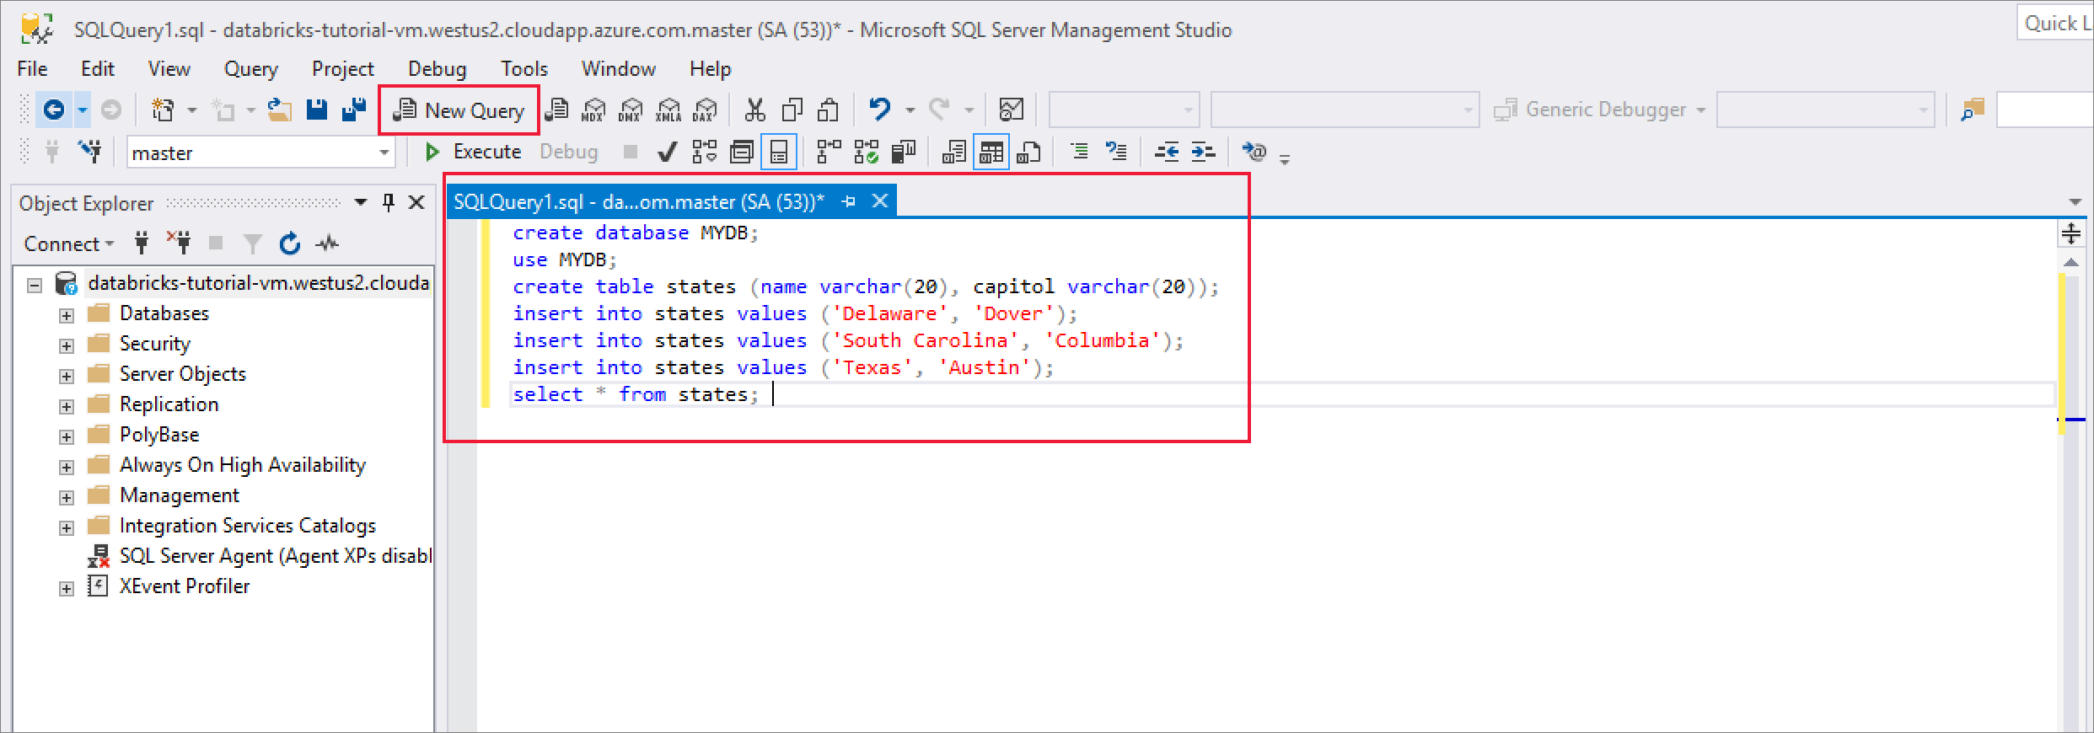The width and height of the screenshot is (2094, 733).
Task: Open the Connect dropdown in Object Explorer
Action: [x=69, y=243]
